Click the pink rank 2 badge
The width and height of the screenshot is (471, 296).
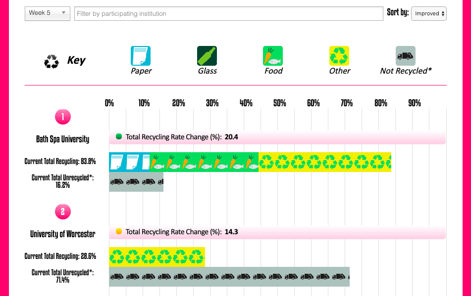click(63, 212)
